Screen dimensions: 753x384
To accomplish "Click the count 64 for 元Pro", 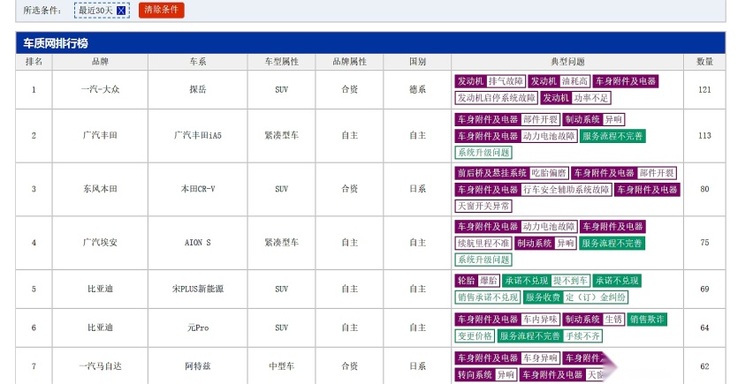I will pos(704,328).
